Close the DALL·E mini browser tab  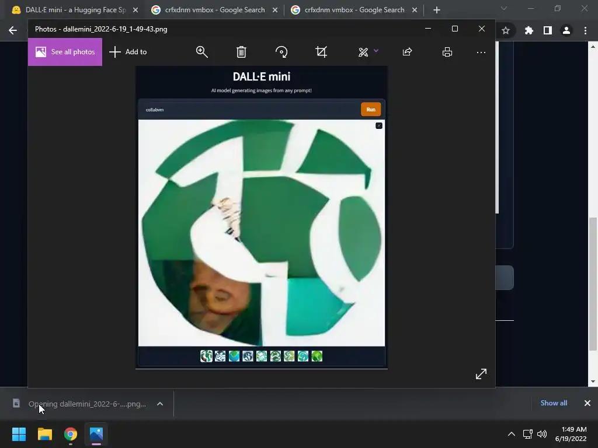point(135,10)
